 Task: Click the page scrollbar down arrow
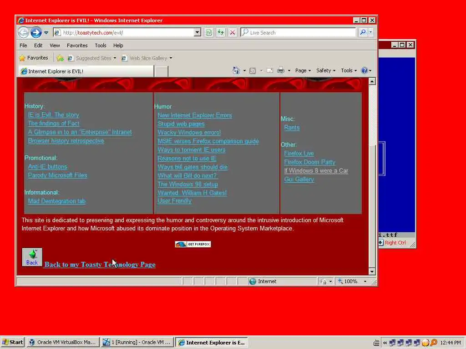[x=372, y=271]
